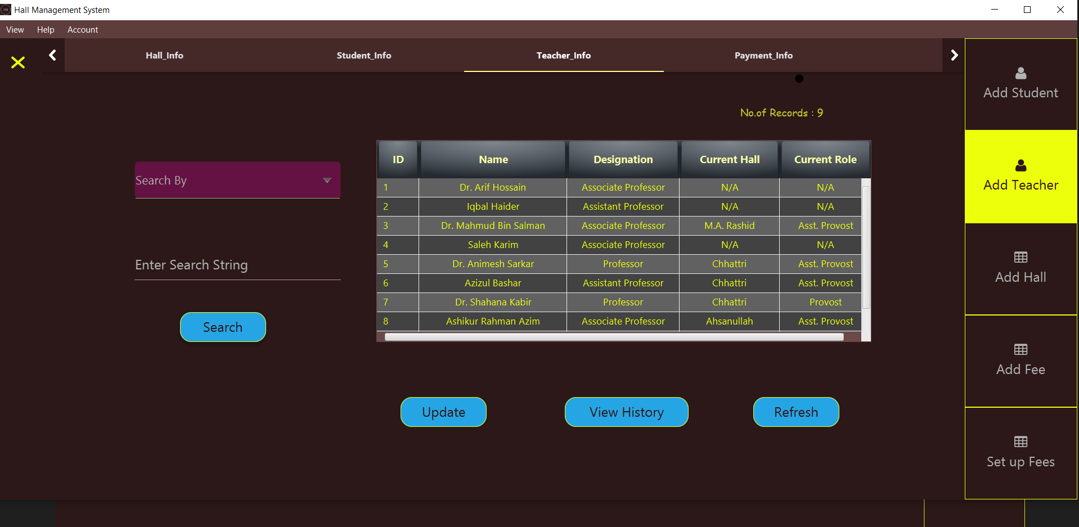Click the Search button

pos(223,327)
